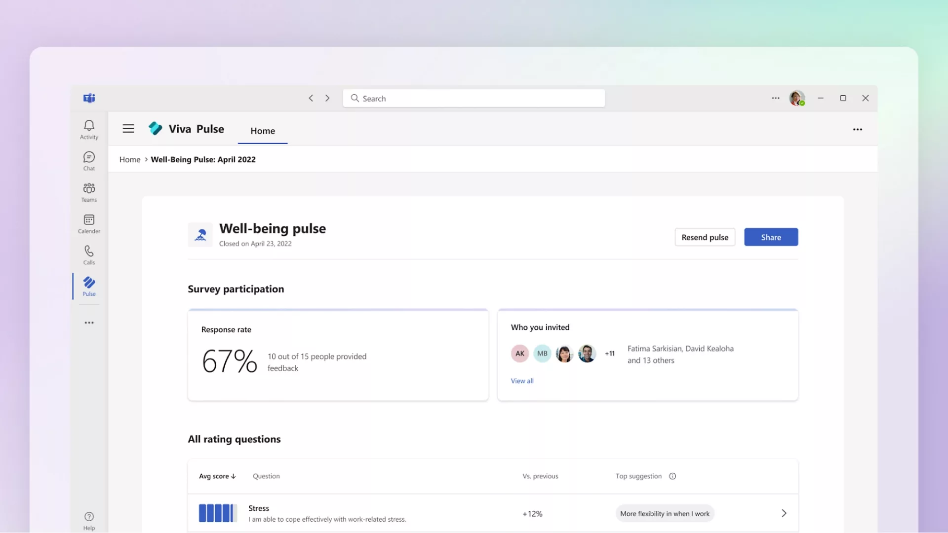Click the AK invitee avatar
This screenshot has height=533, width=948.
tap(520, 354)
